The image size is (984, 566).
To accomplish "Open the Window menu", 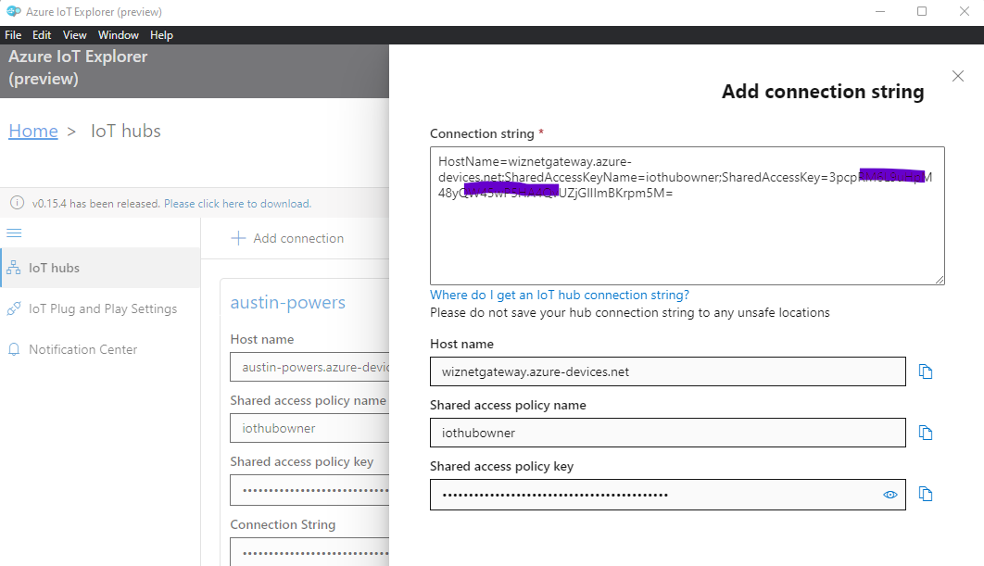I will tap(118, 35).
